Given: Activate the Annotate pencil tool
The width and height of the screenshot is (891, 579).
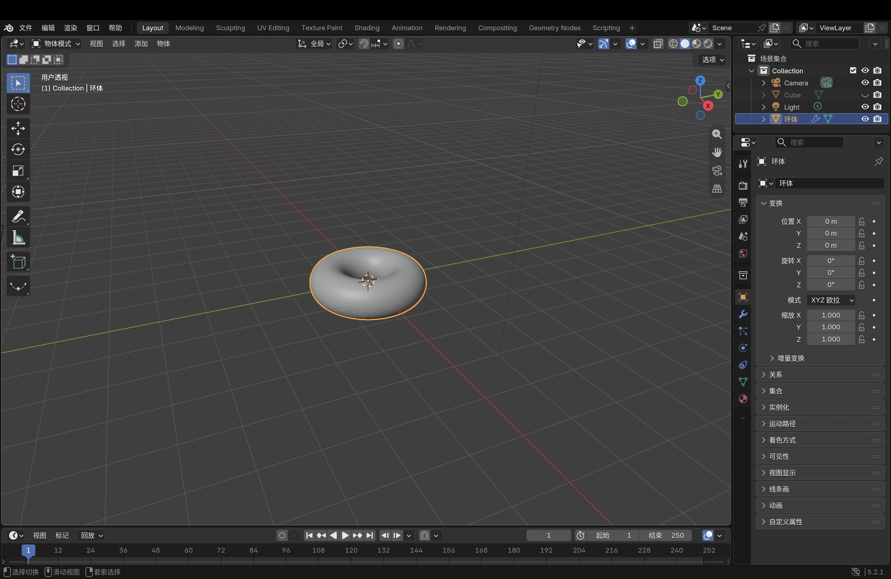Looking at the screenshot, I should (x=18, y=217).
